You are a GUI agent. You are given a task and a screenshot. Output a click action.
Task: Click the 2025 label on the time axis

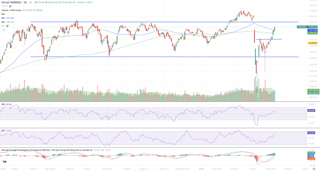click(202, 169)
